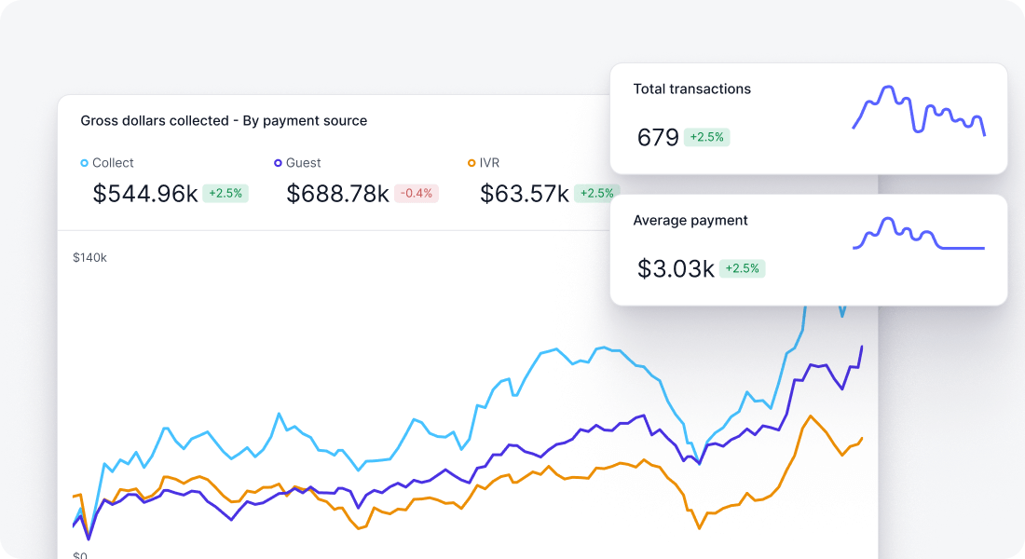The height and width of the screenshot is (559, 1025).
Task: Click the Average payment sparkline
Action: (919, 234)
